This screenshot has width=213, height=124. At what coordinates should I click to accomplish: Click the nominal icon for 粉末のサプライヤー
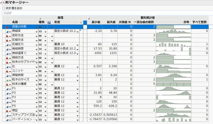click(x=7, y=62)
